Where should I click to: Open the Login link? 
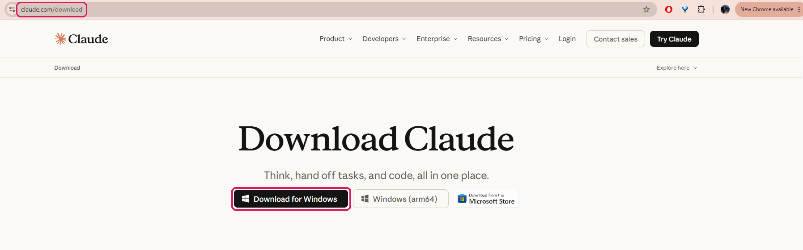[567, 39]
